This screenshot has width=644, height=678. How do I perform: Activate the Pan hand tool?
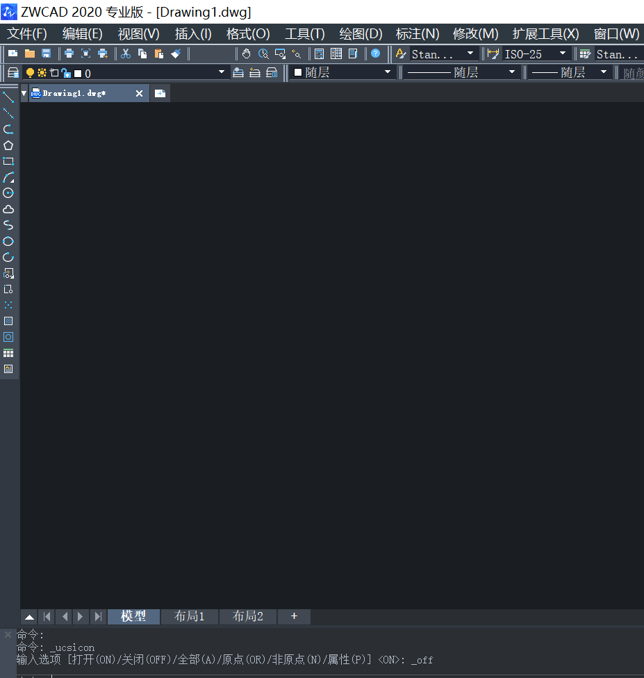[x=247, y=53]
